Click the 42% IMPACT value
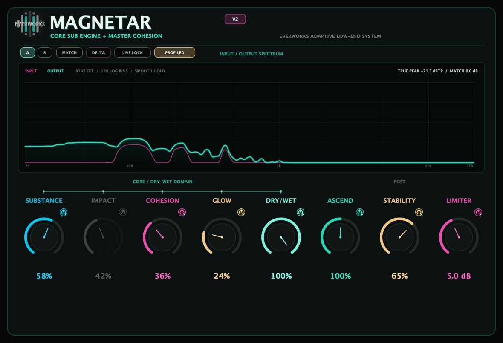The width and height of the screenshot is (503, 343). coord(103,276)
